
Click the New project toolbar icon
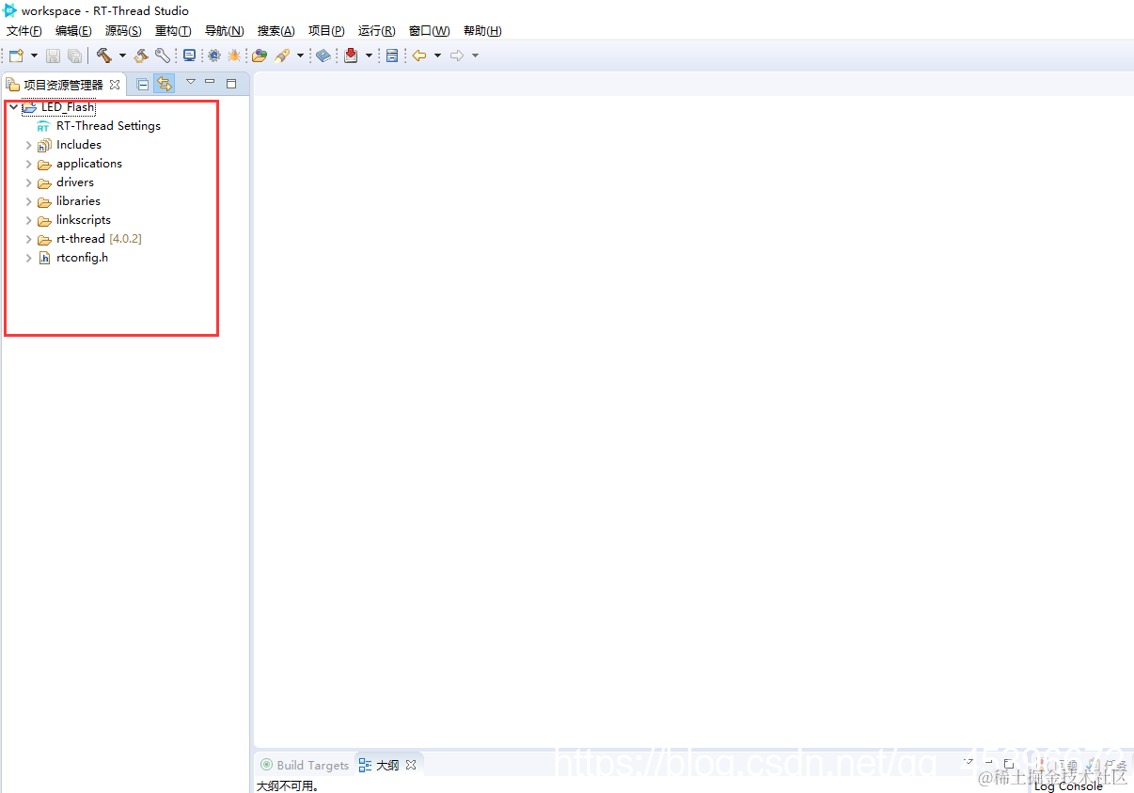click(16, 56)
